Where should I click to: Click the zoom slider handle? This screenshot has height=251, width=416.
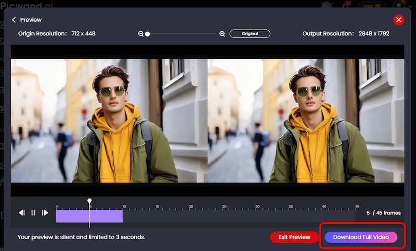(x=148, y=34)
